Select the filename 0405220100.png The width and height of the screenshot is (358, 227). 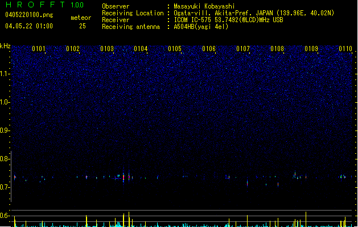29,15
